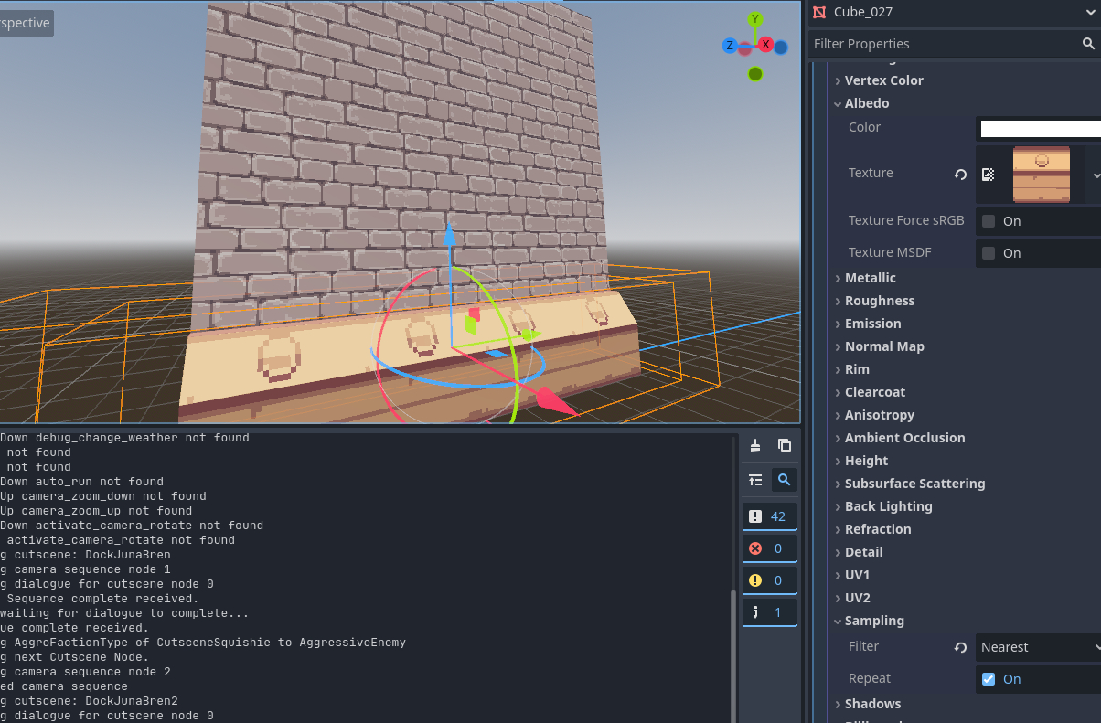Toggle collapsing of duplicate log messages
This screenshot has width=1101, height=723.
(x=755, y=480)
